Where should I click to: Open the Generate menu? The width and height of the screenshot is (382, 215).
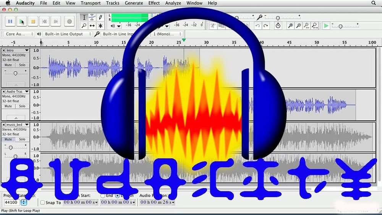coord(134,3)
